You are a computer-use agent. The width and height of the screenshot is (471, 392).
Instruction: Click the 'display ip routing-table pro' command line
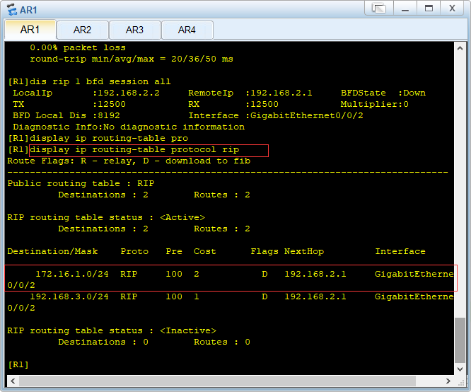[109, 138]
